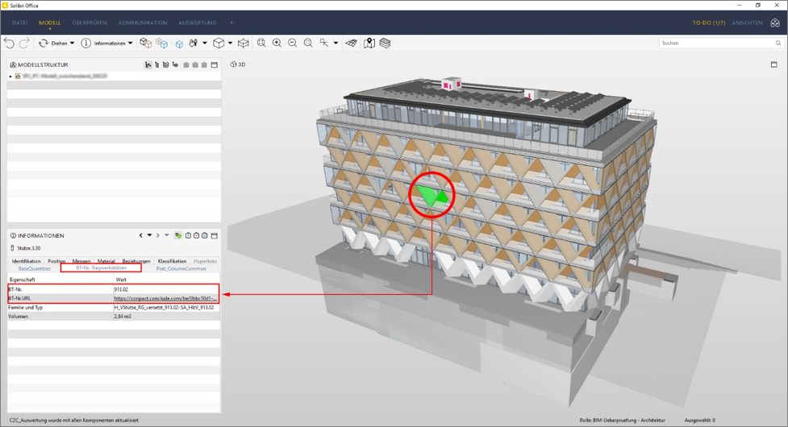Expand the IFC model tree node

click(x=10, y=77)
